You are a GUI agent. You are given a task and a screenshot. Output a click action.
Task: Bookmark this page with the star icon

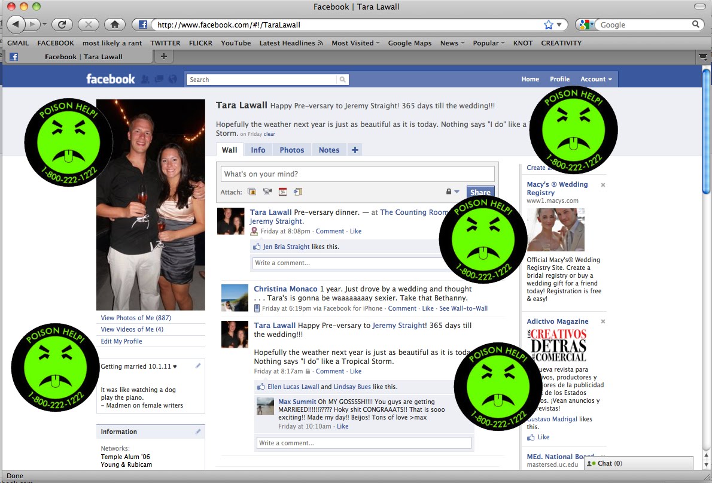(549, 25)
